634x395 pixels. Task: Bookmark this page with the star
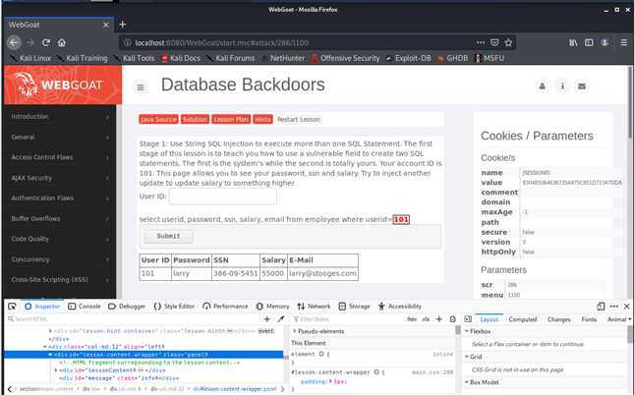coord(508,42)
